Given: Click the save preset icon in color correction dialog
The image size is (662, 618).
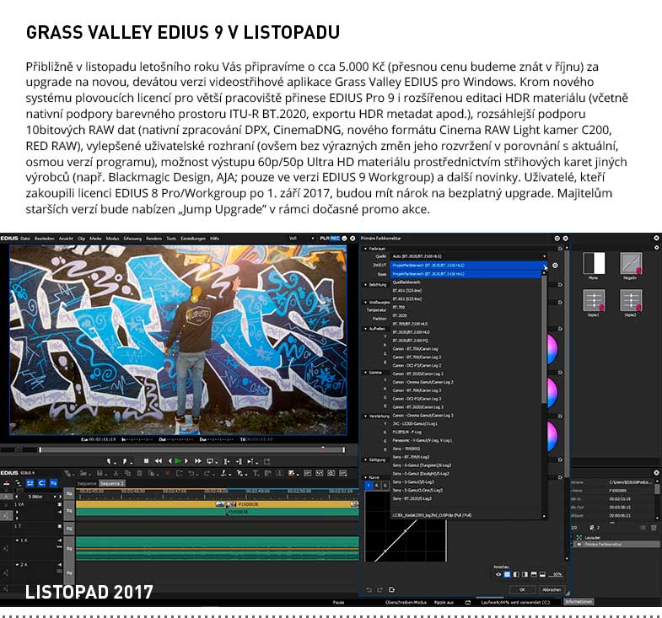Looking at the screenshot, I should (392, 589).
